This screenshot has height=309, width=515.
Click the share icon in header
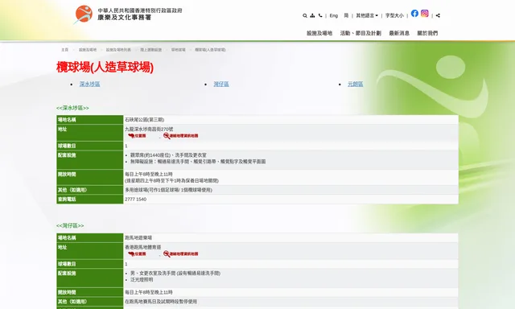pyautogui.click(x=438, y=15)
